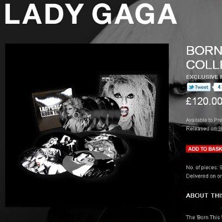The image size is (222, 222).
Task: Click the Twitter bird icon
Action: pyautogui.click(x=191, y=87)
